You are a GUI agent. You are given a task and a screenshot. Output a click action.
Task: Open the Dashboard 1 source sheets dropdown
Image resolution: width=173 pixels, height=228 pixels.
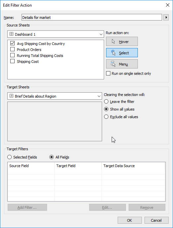pos(56,34)
